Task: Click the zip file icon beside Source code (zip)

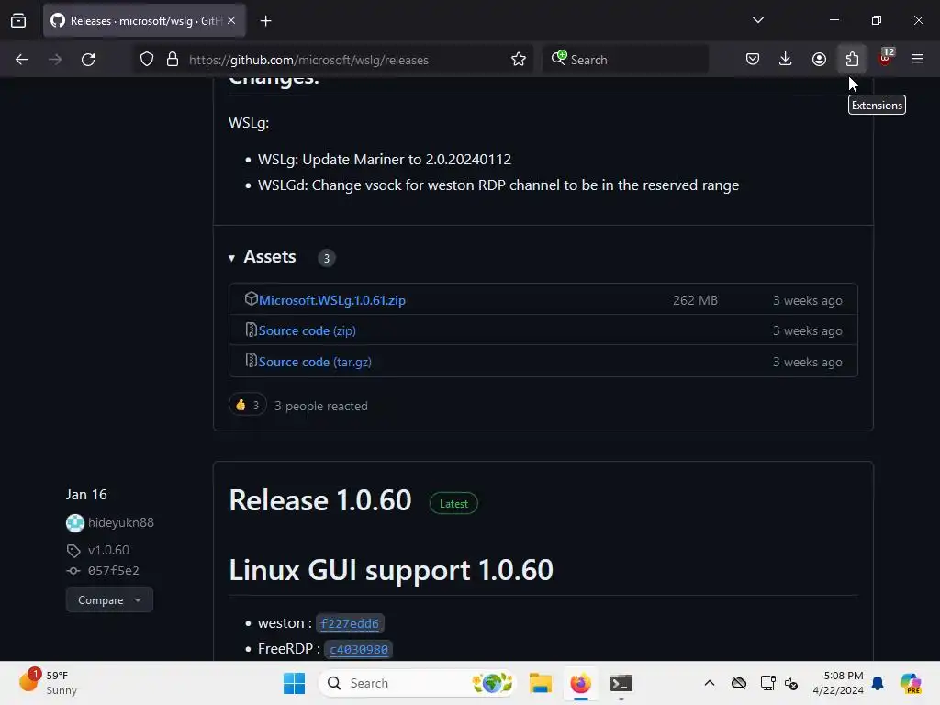Action: [252, 330]
